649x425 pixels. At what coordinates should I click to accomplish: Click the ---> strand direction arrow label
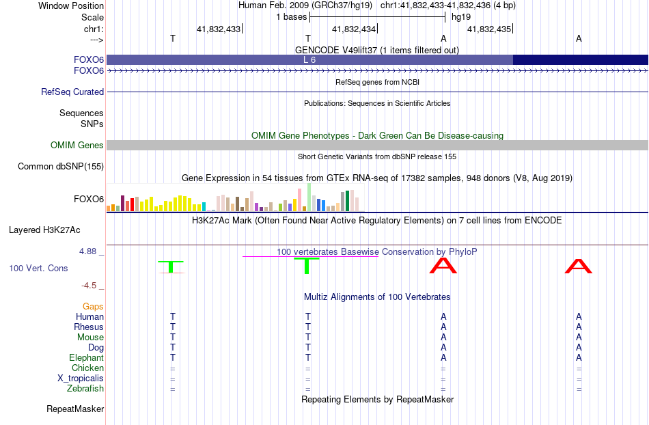pos(96,40)
